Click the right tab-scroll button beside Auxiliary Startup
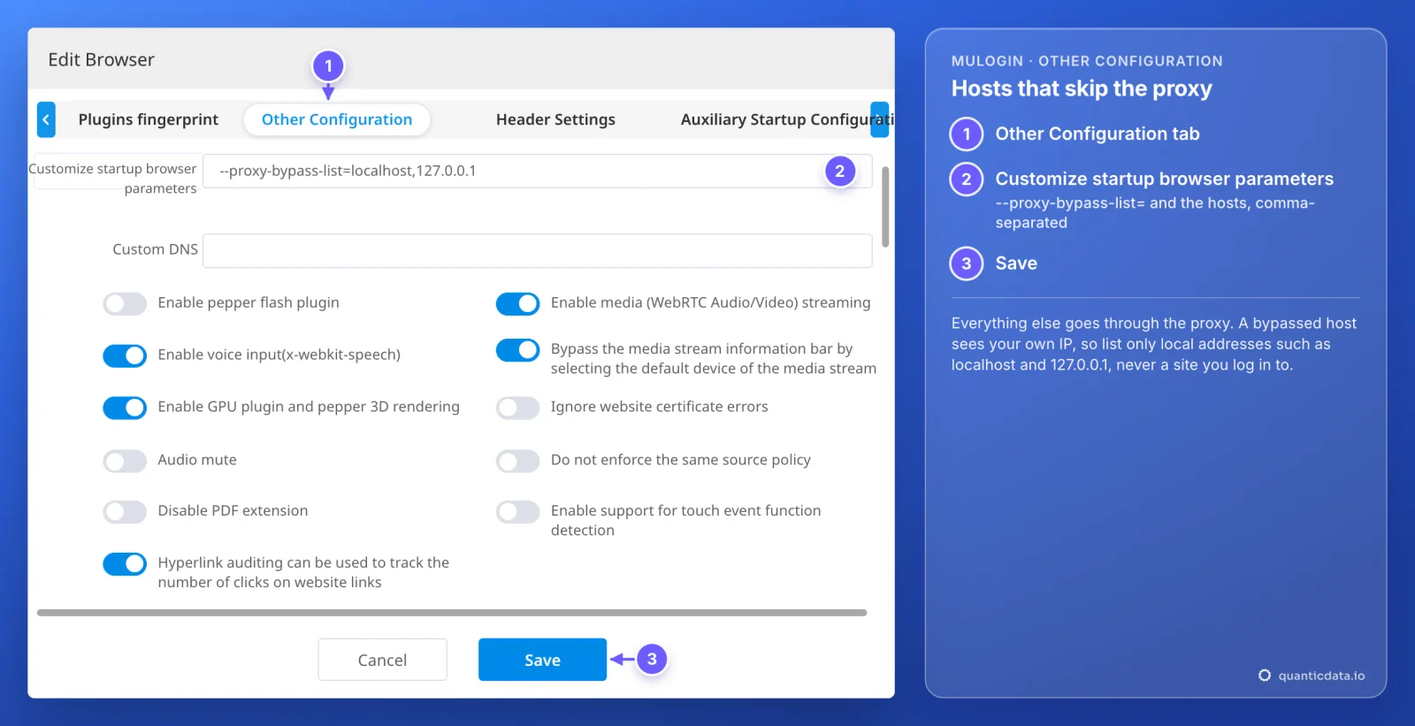 click(879, 119)
